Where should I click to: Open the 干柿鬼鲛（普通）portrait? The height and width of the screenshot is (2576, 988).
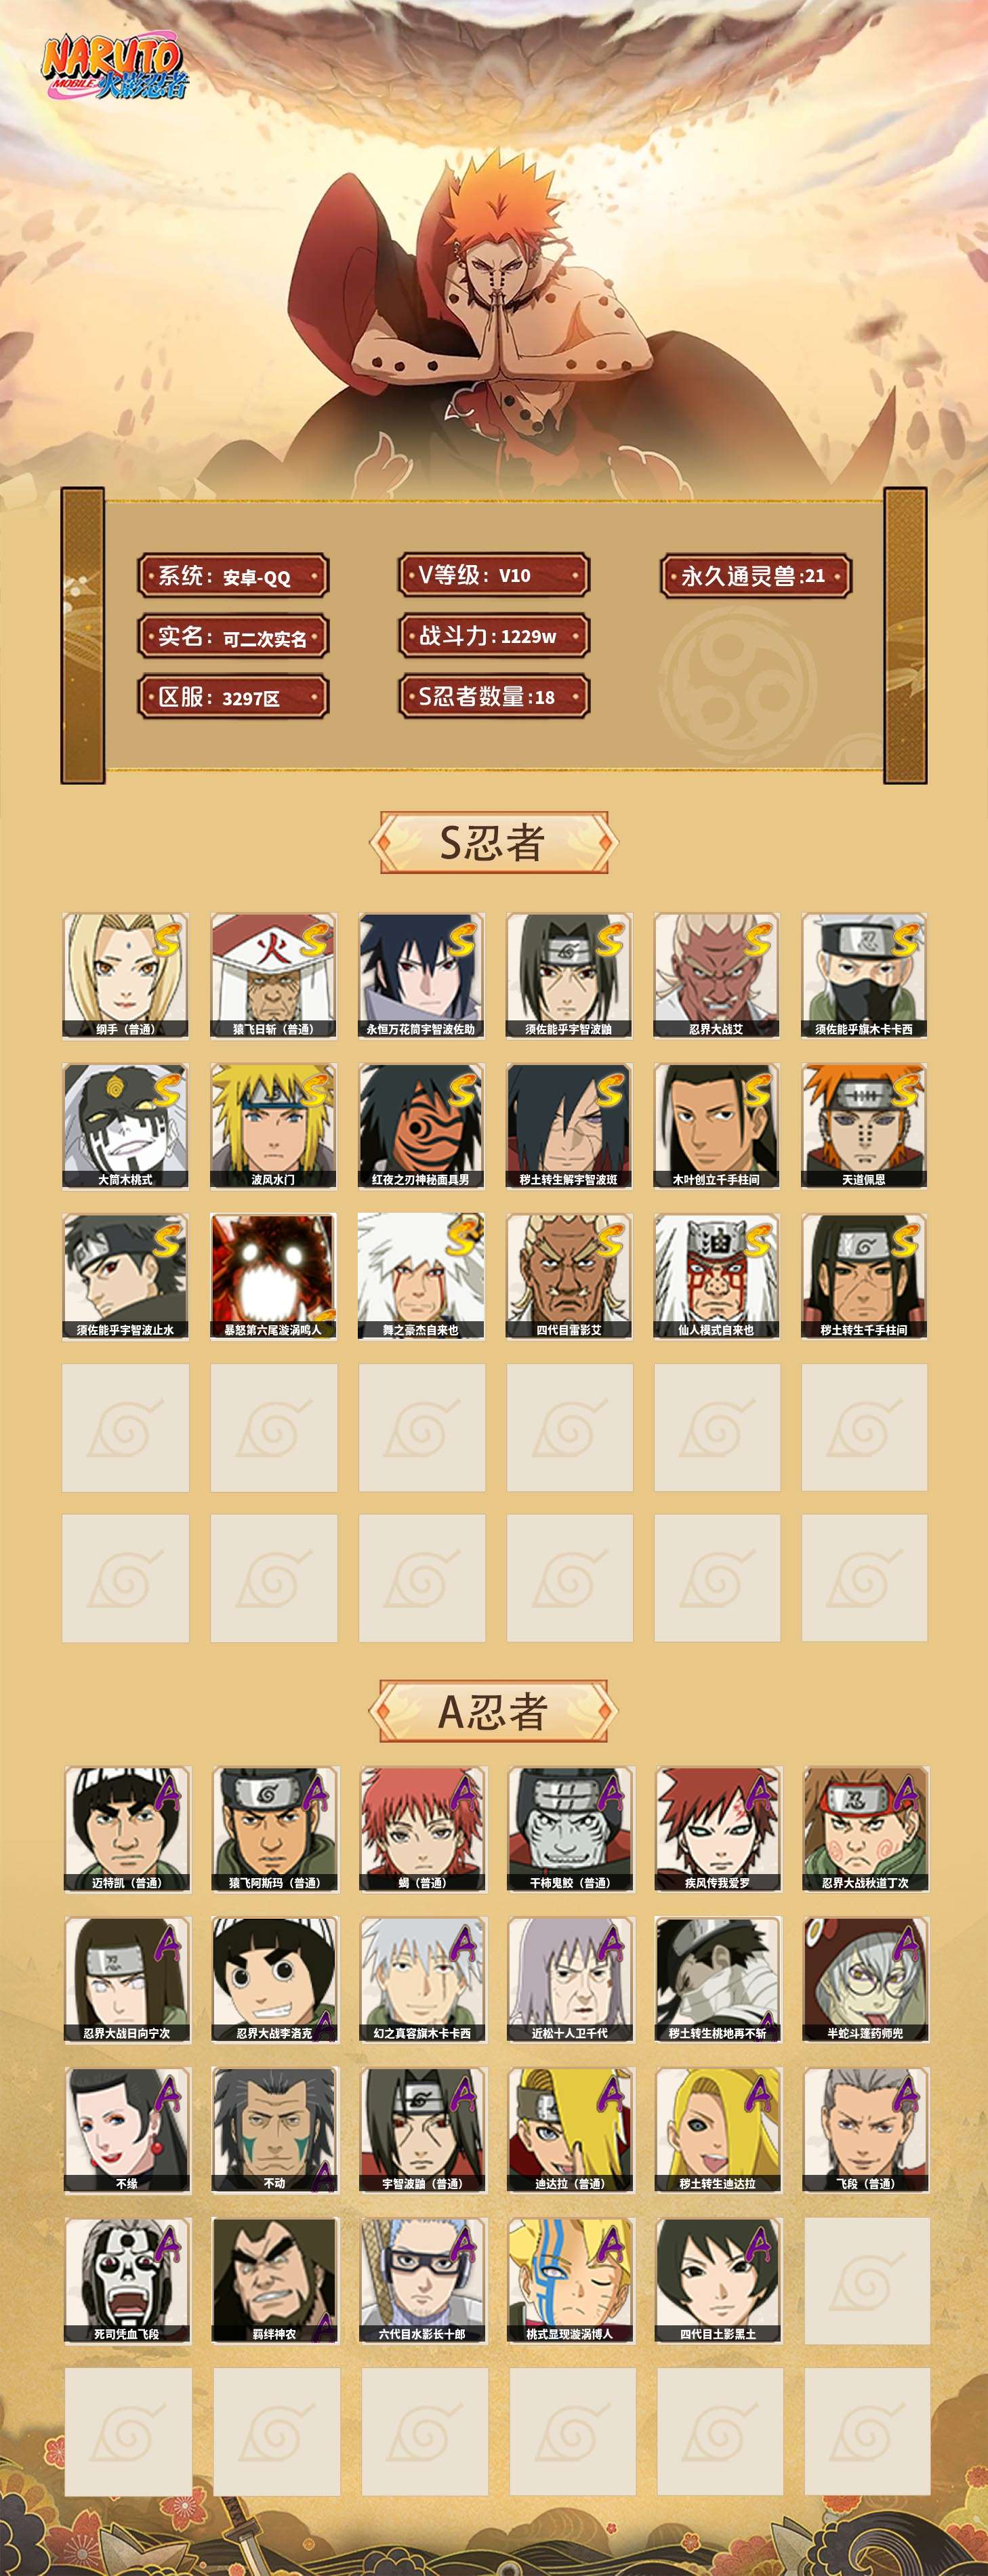click(x=570, y=1828)
